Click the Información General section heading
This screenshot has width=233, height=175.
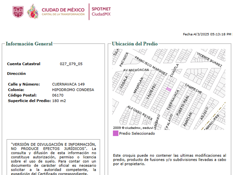[x=29, y=44]
